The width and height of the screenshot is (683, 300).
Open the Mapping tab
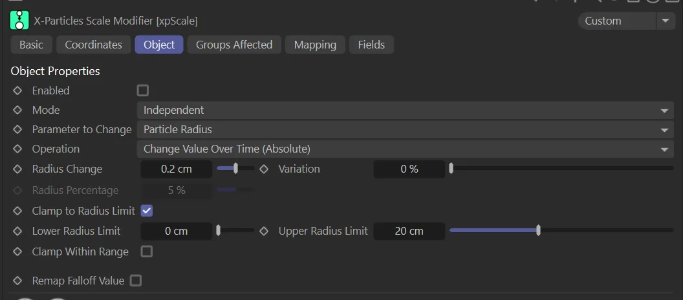click(x=315, y=45)
